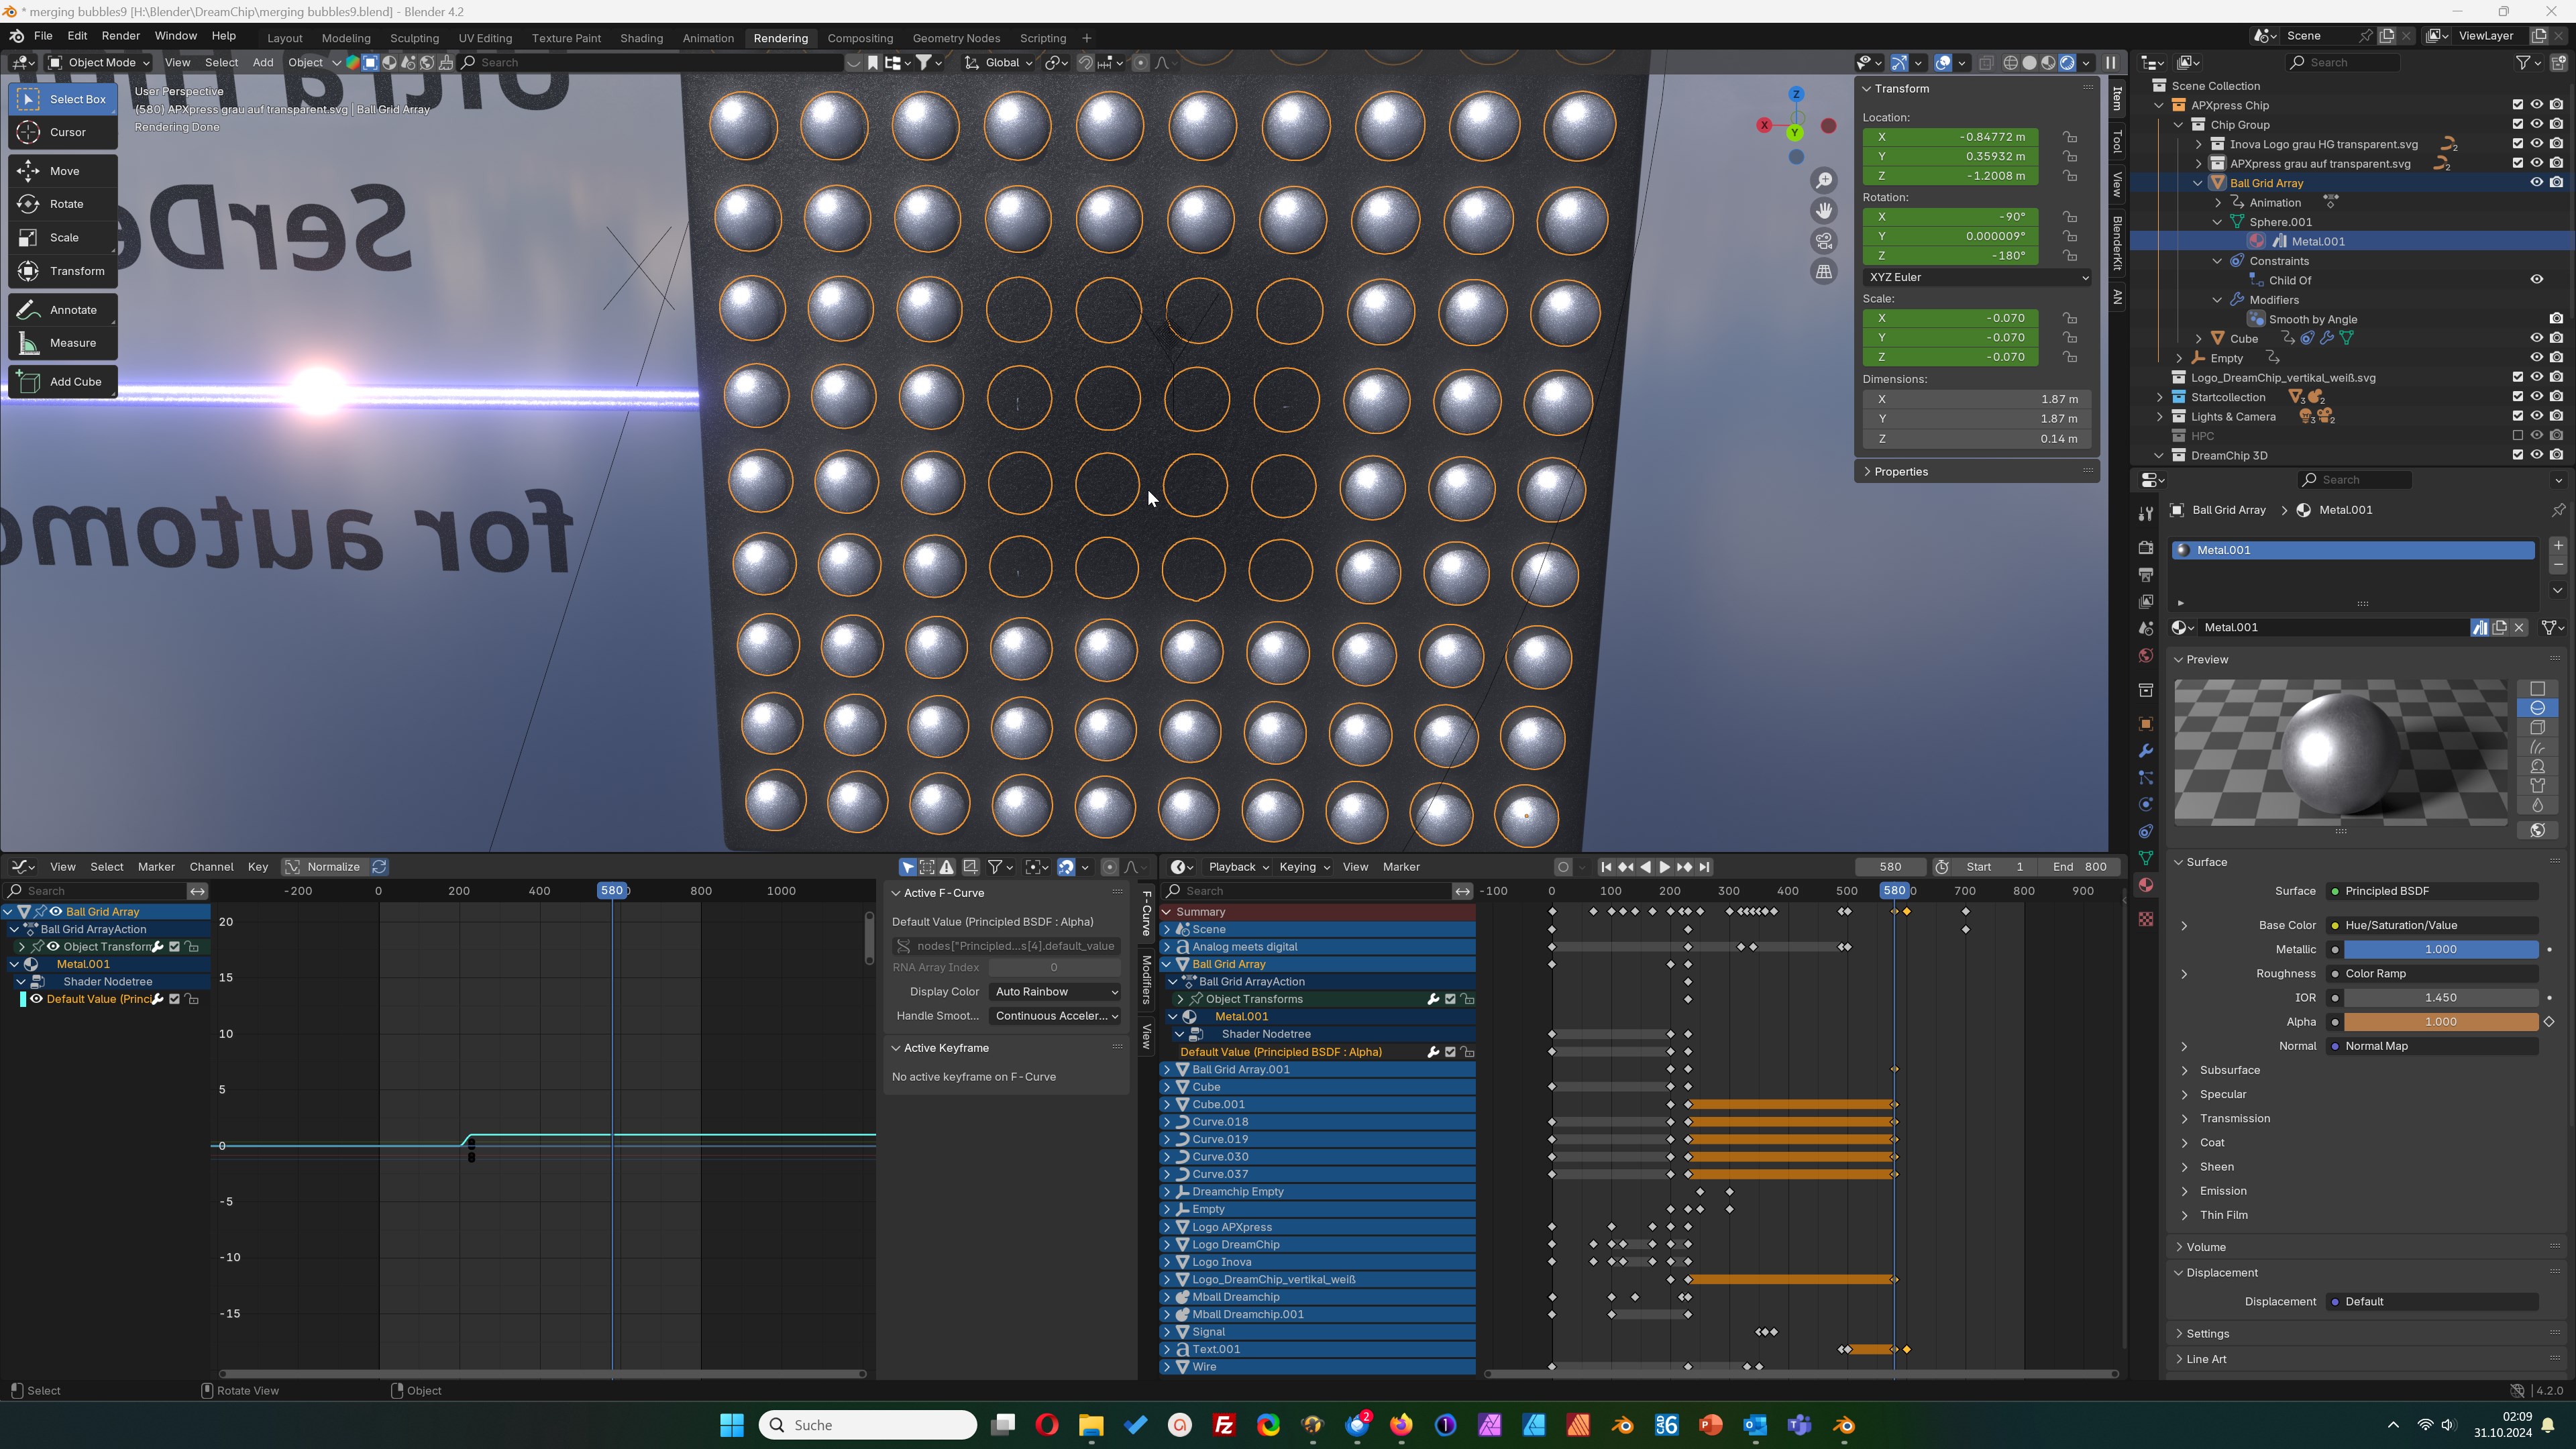Open Modifiers properties wrench tab
Viewport: 2576px width, 1449px height.
click(2145, 751)
